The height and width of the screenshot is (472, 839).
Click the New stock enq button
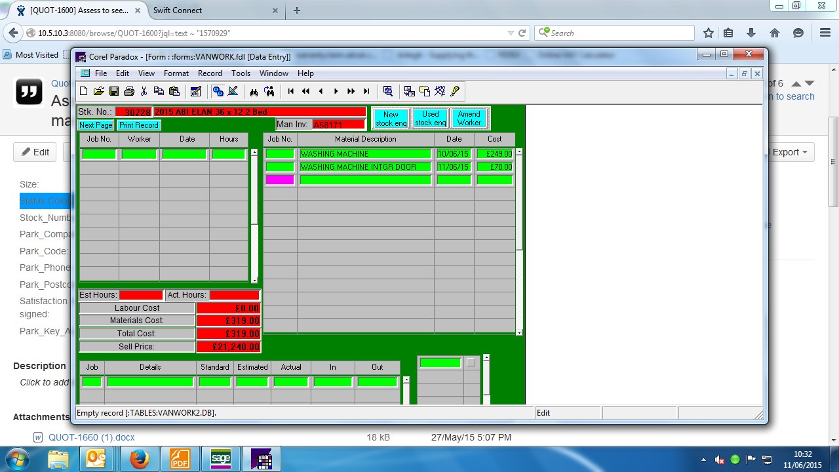tap(391, 119)
